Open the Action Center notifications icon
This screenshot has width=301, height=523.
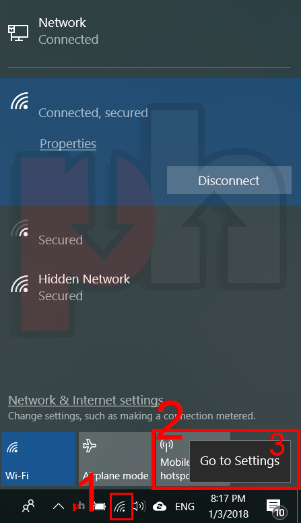276,508
